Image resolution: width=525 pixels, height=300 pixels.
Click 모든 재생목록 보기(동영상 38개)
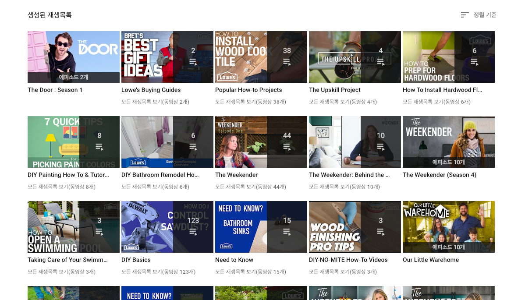pyautogui.click(x=251, y=102)
